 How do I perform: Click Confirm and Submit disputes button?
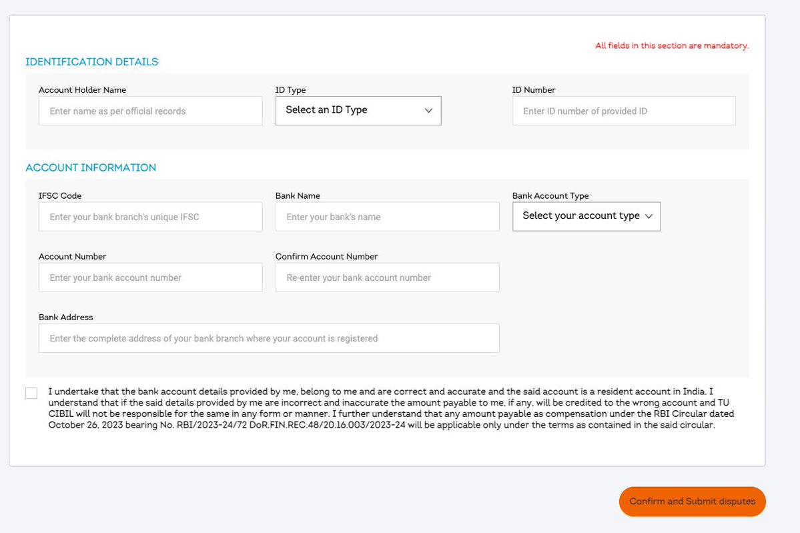click(x=693, y=502)
